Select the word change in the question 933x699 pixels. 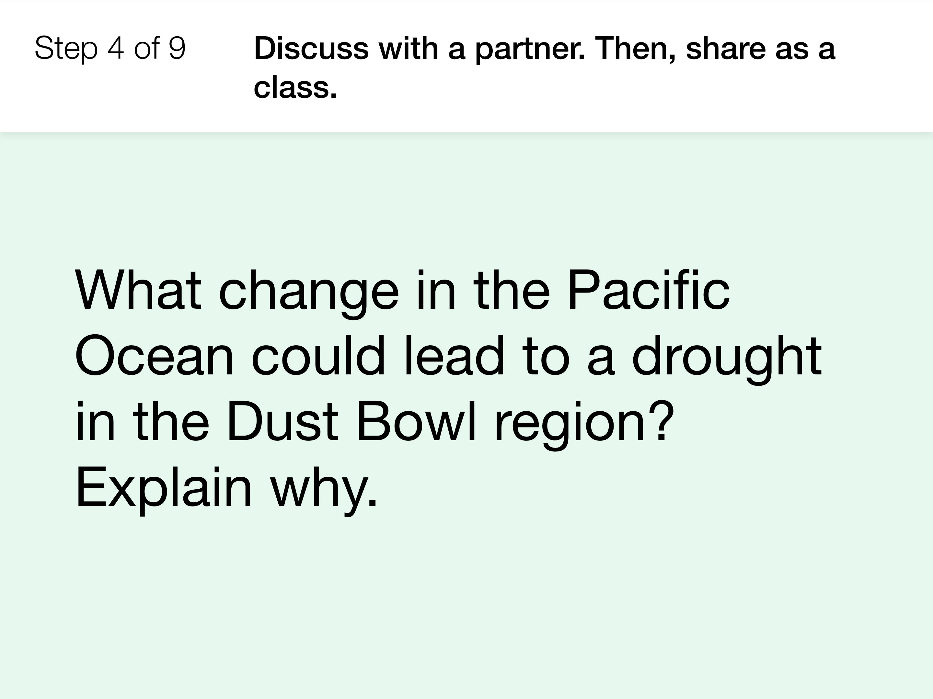309,293
